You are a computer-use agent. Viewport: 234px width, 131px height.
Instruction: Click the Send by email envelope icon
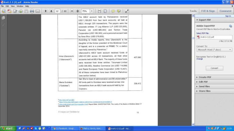tap(37, 11)
